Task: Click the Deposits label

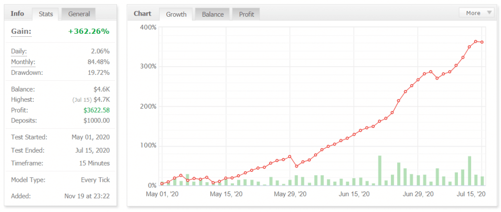Action: point(24,120)
